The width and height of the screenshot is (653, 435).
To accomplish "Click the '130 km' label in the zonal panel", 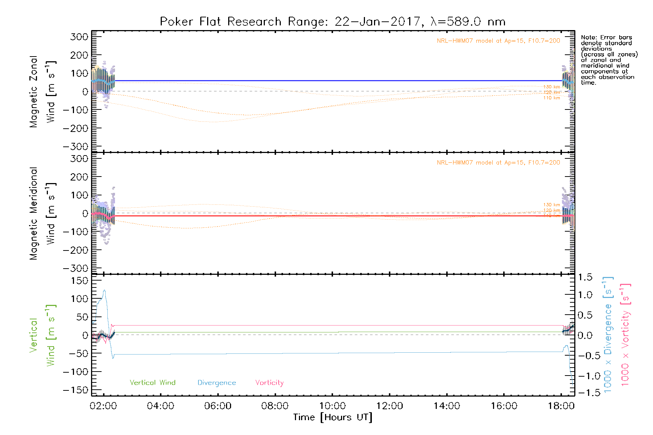I will point(552,87).
